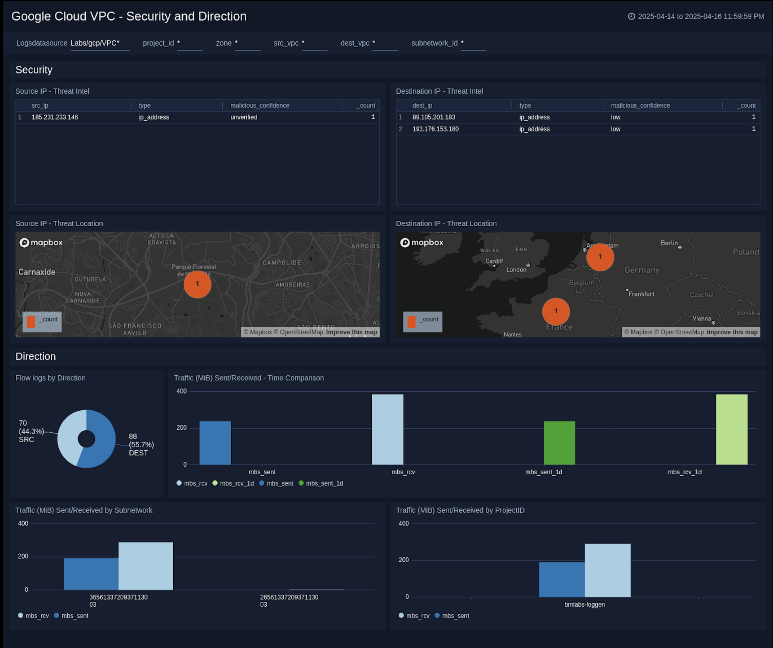773x648 pixels.
Task: Click the mbs_sent legend dot under ProjectID chart
Action: click(436, 616)
